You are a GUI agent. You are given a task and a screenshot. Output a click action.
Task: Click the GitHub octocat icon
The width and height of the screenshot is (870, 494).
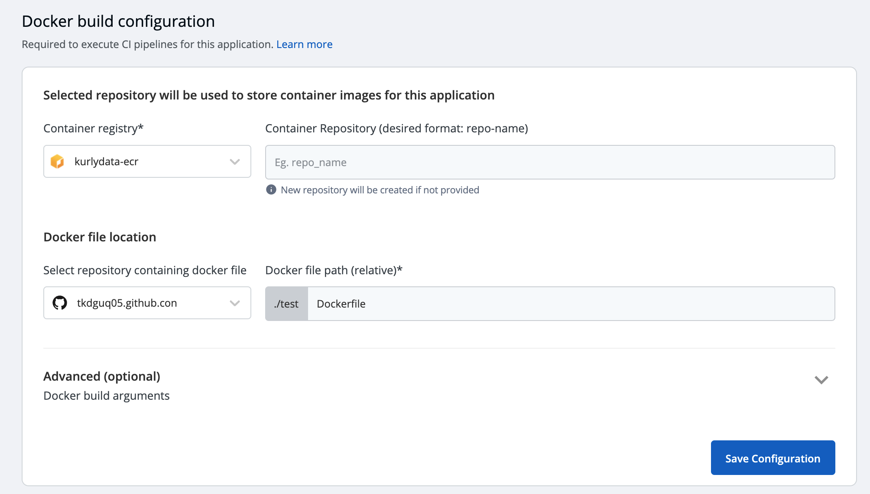pyautogui.click(x=60, y=303)
